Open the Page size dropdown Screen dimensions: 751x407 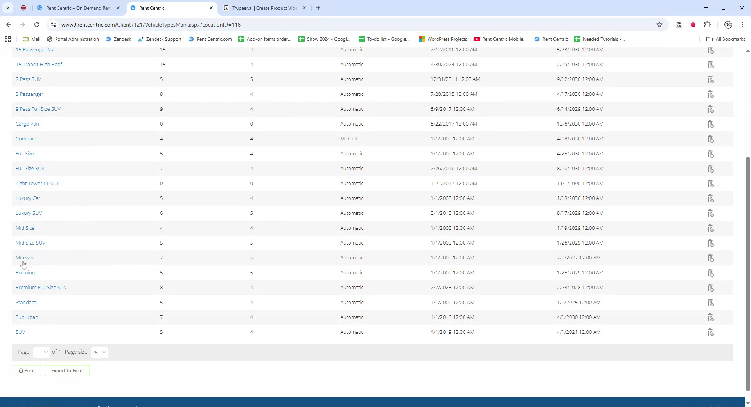(x=99, y=352)
